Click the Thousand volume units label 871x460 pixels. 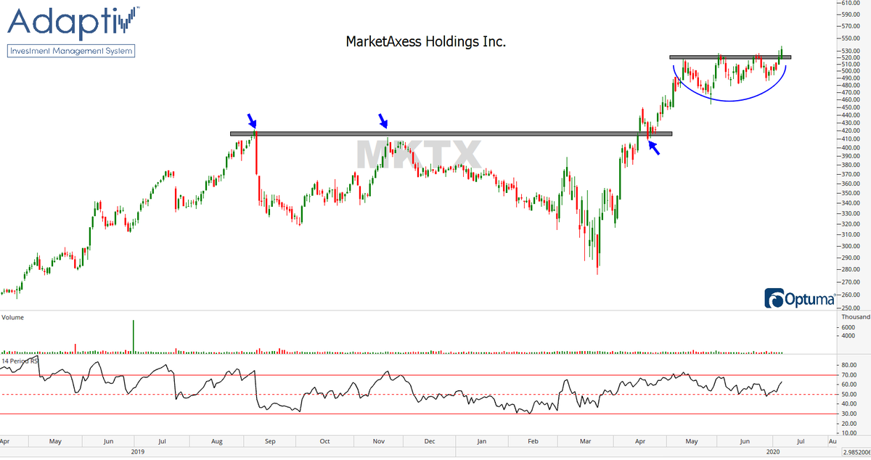(x=854, y=317)
